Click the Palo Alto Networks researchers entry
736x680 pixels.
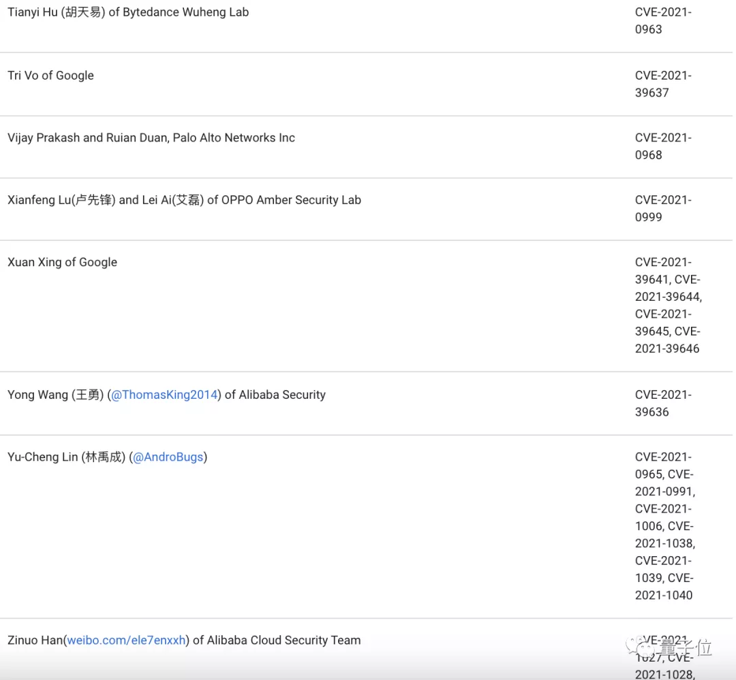(x=151, y=137)
